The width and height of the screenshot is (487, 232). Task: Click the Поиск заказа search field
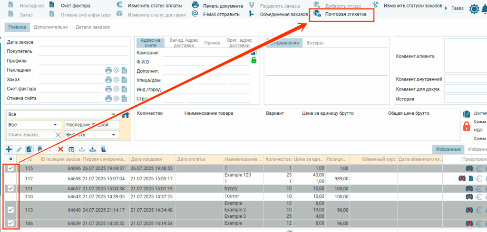tap(30, 135)
